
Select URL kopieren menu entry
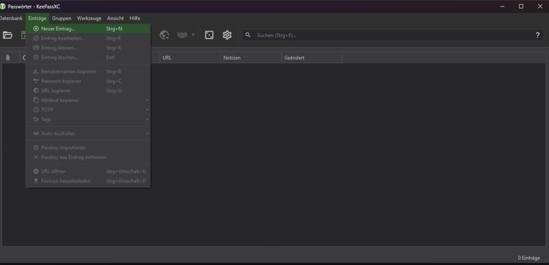click(88, 90)
